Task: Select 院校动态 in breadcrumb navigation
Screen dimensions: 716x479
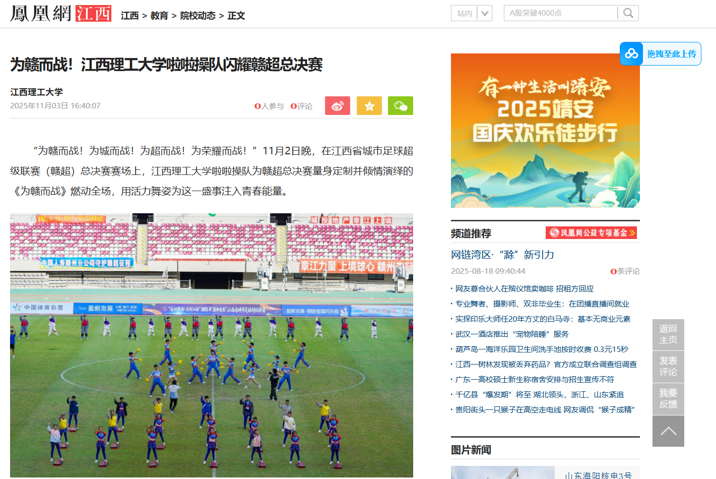Action: tap(198, 16)
